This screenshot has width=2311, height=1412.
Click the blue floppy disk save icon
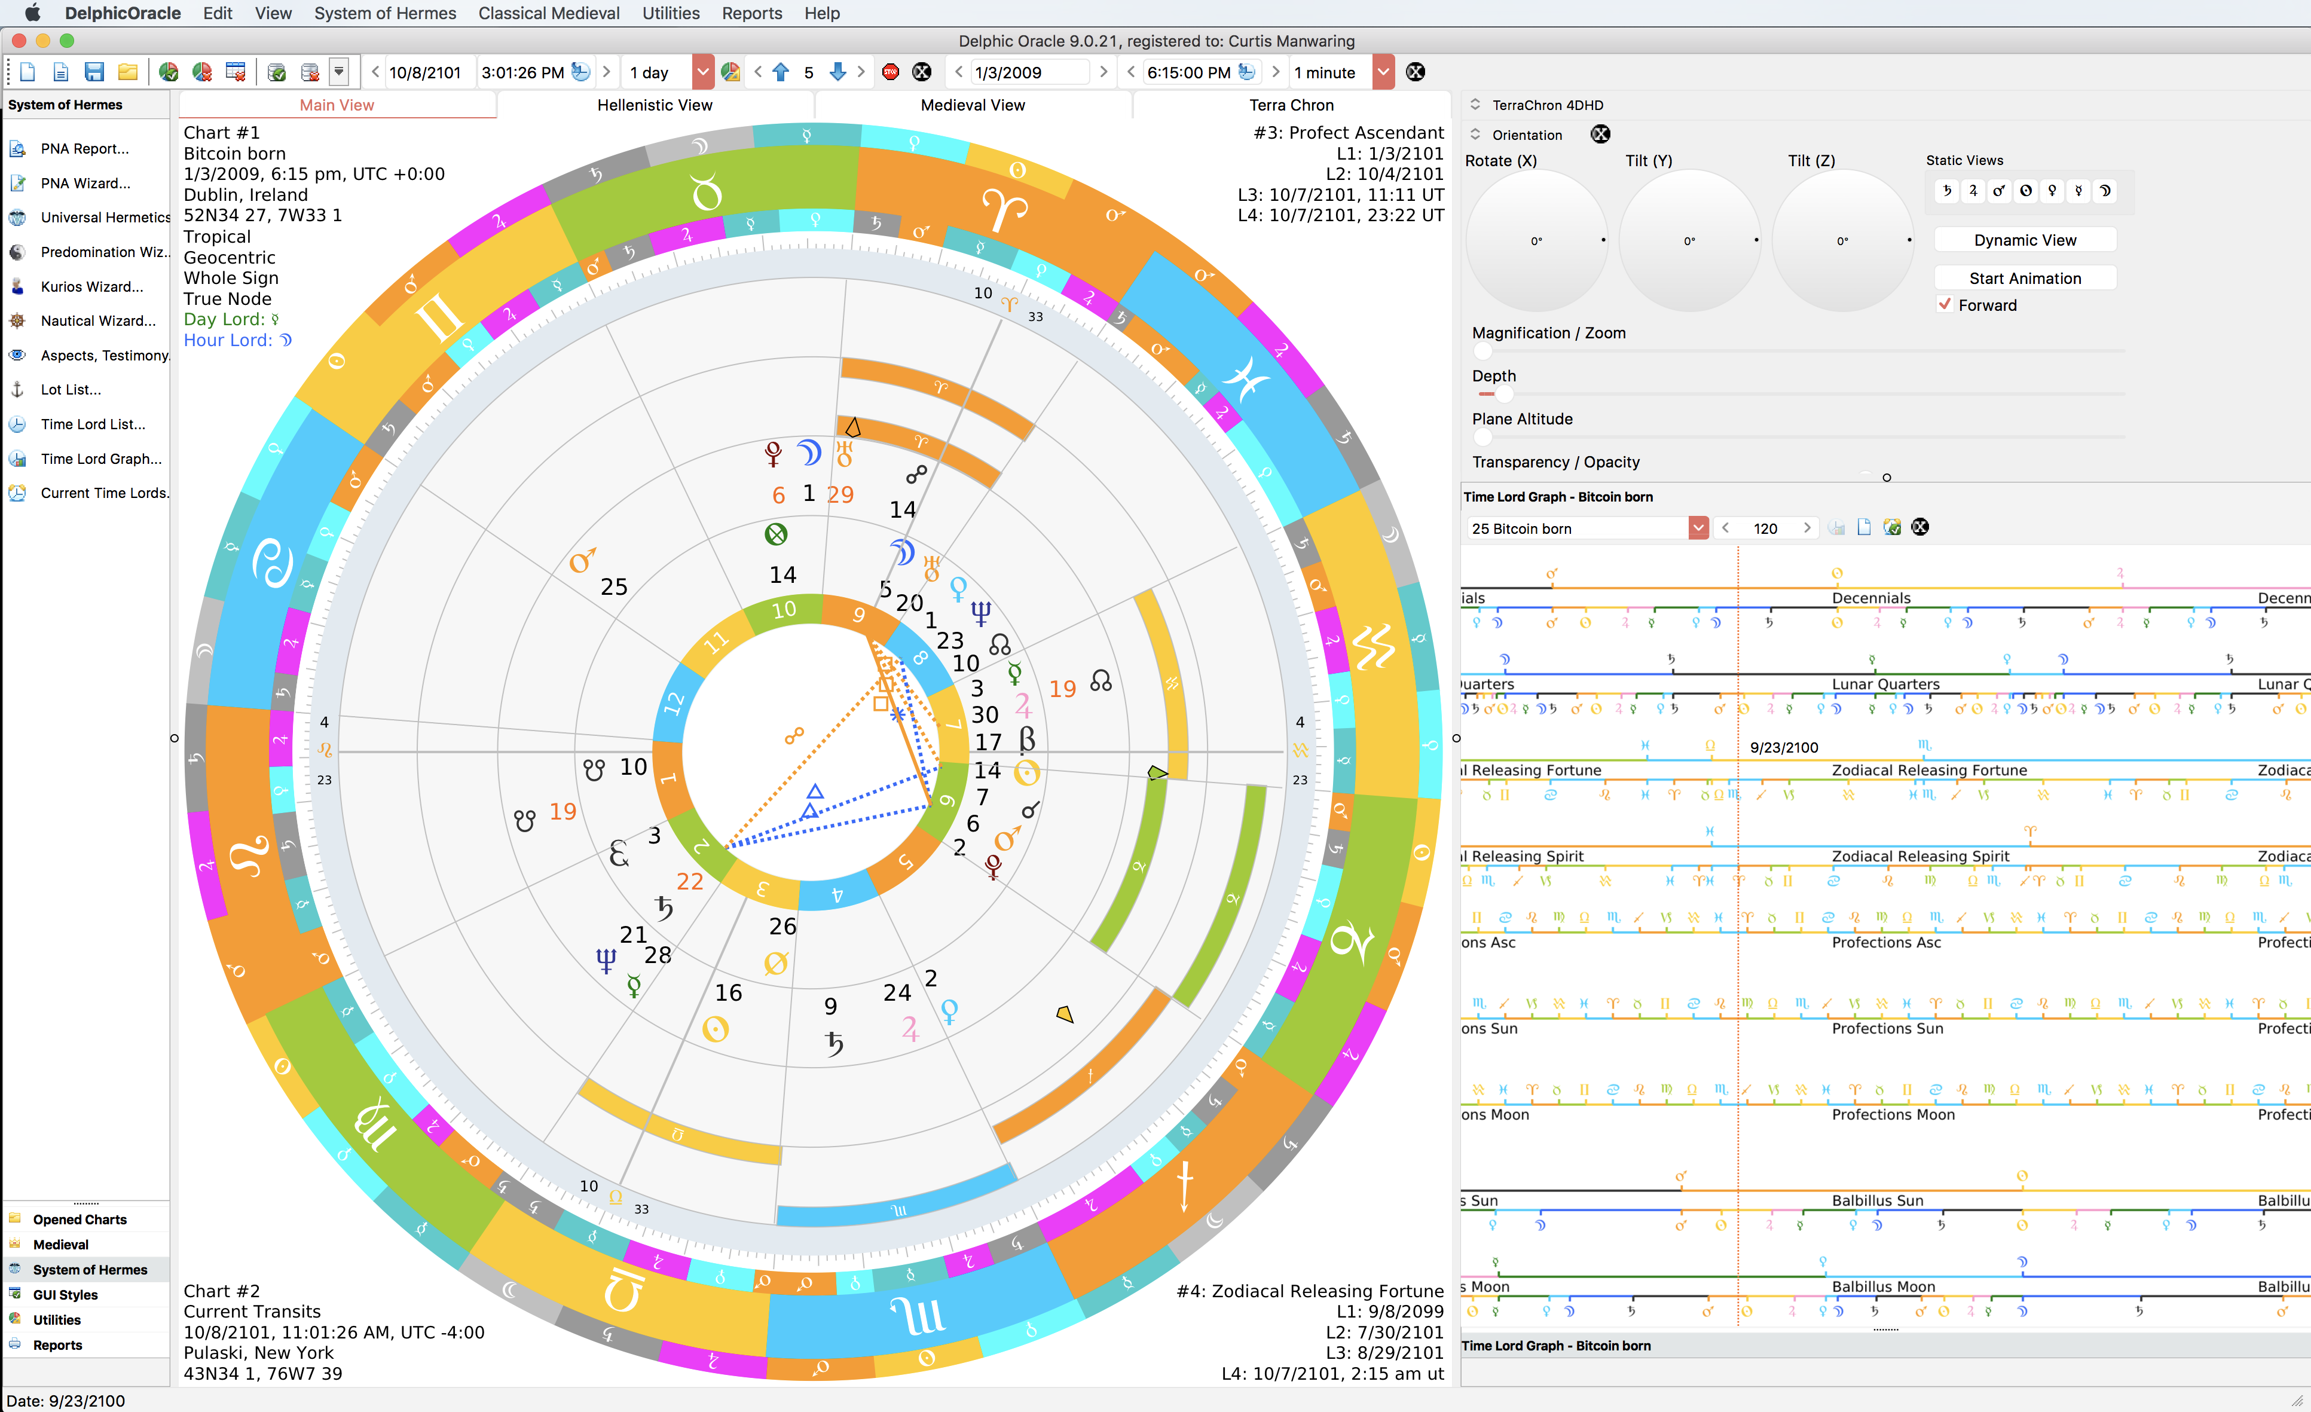(94, 72)
